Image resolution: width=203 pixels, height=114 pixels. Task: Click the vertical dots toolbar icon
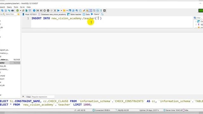pos(101,10)
